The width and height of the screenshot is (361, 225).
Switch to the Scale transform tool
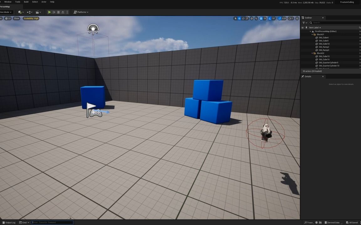coord(247,18)
